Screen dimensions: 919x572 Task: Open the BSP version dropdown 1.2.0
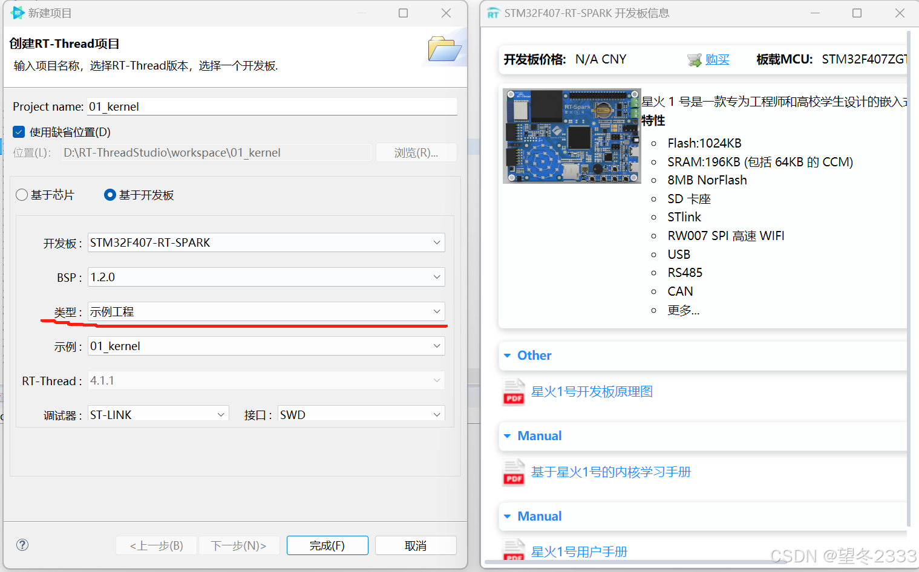click(x=266, y=277)
